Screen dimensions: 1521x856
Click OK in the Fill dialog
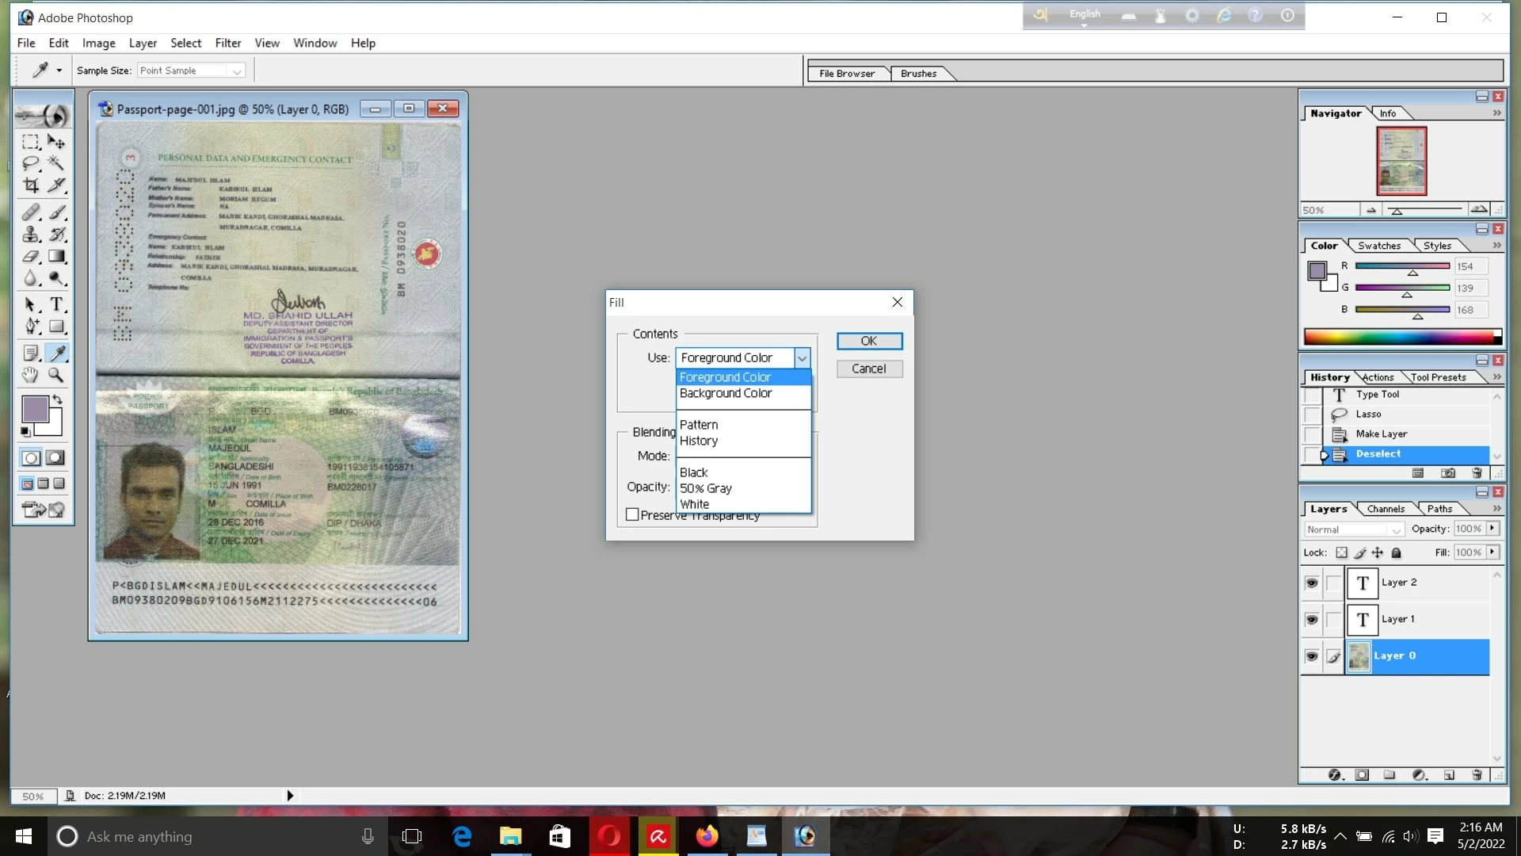(x=869, y=341)
